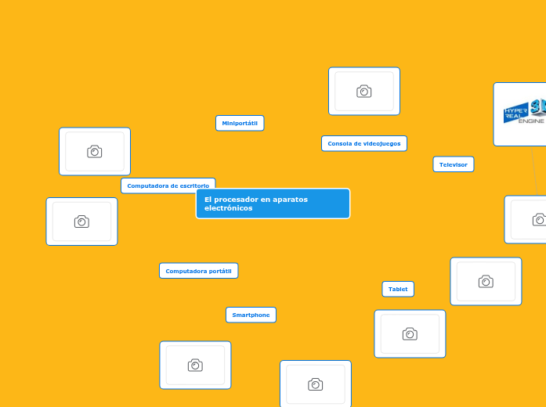This screenshot has width=546, height=407.
Task: Click camera icon above Consola de videojuegos
Action: click(363, 92)
